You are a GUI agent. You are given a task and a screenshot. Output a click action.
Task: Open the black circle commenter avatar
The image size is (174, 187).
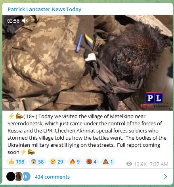pos(11,176)
